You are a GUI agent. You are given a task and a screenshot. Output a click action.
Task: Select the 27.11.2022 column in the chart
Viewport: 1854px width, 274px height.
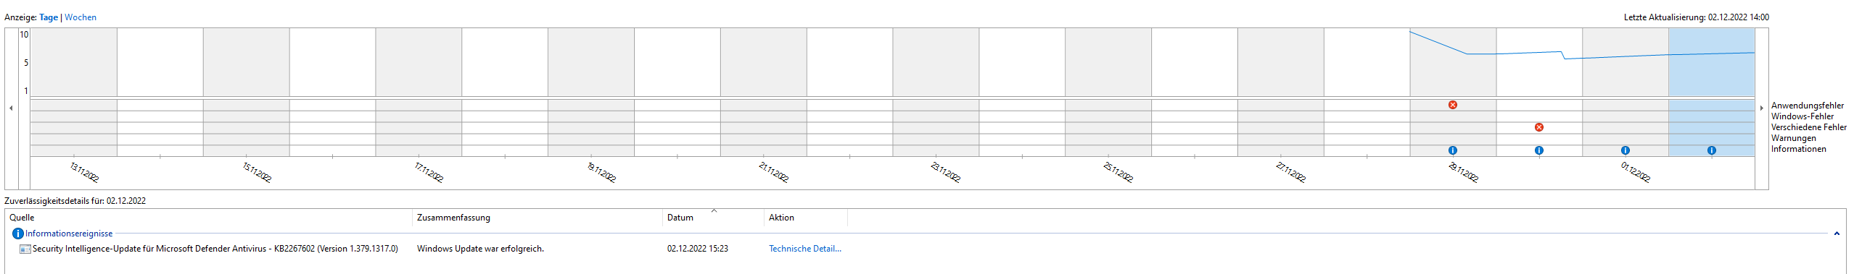pos(1280,92)
